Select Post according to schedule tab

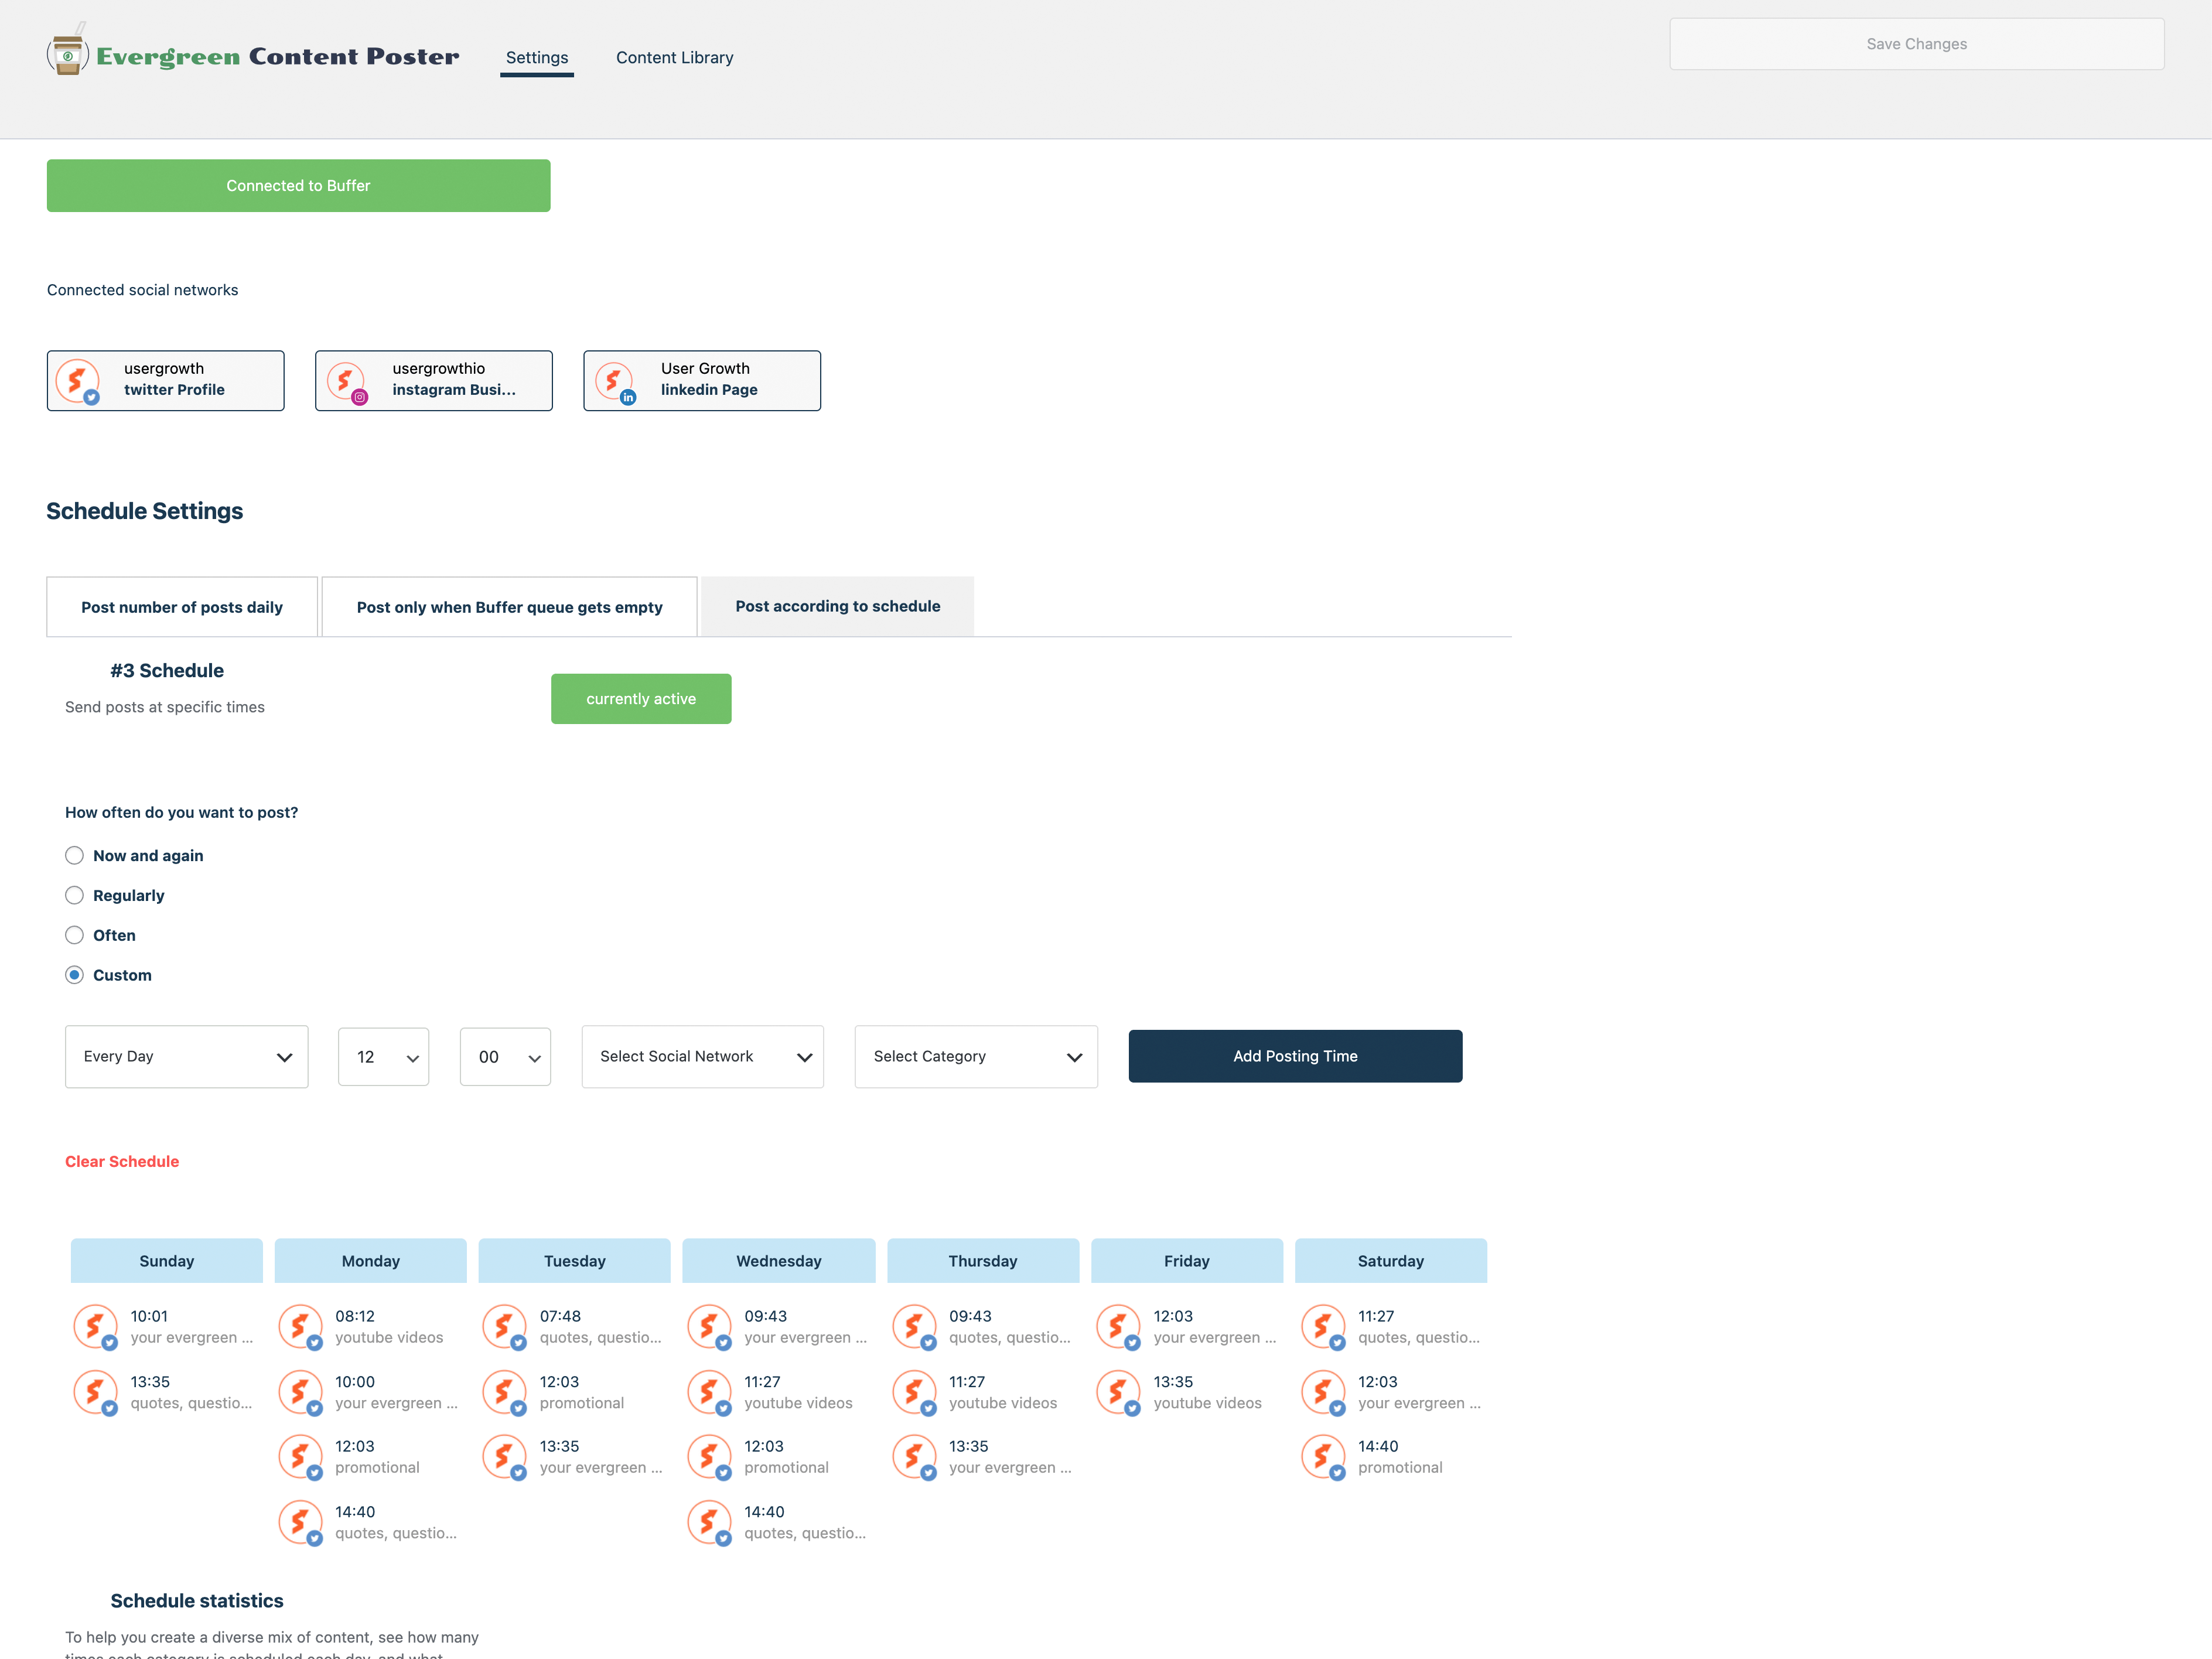coord(838,606)
